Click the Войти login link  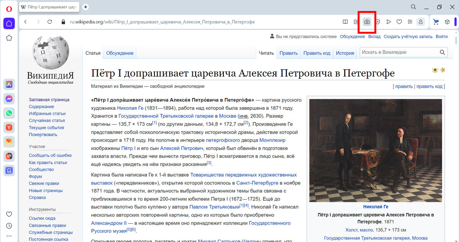[x=441, y=37]
